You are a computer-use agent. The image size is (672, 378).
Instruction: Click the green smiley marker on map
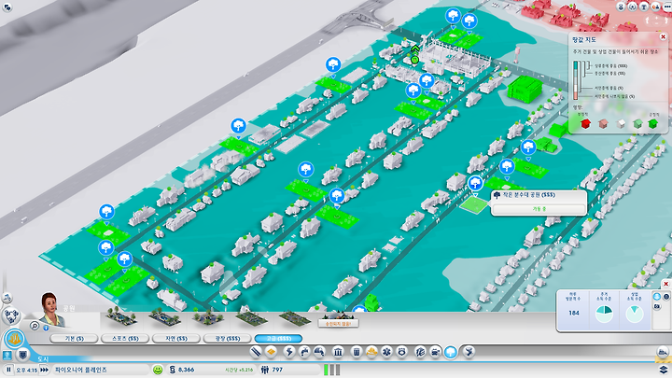pos(414,60)
